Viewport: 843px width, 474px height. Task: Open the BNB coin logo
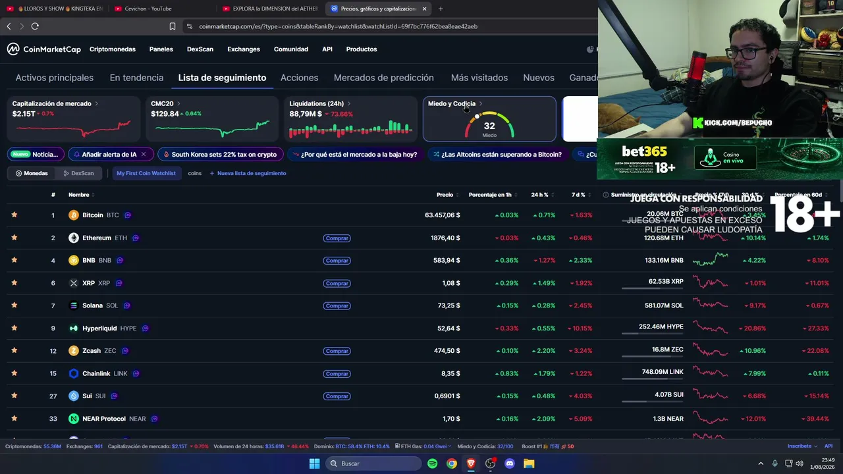point(74,260)
